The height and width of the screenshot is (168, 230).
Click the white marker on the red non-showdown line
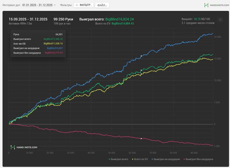tap(141, 138)
